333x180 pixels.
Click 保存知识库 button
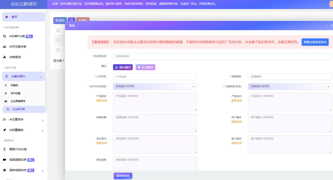123,176
